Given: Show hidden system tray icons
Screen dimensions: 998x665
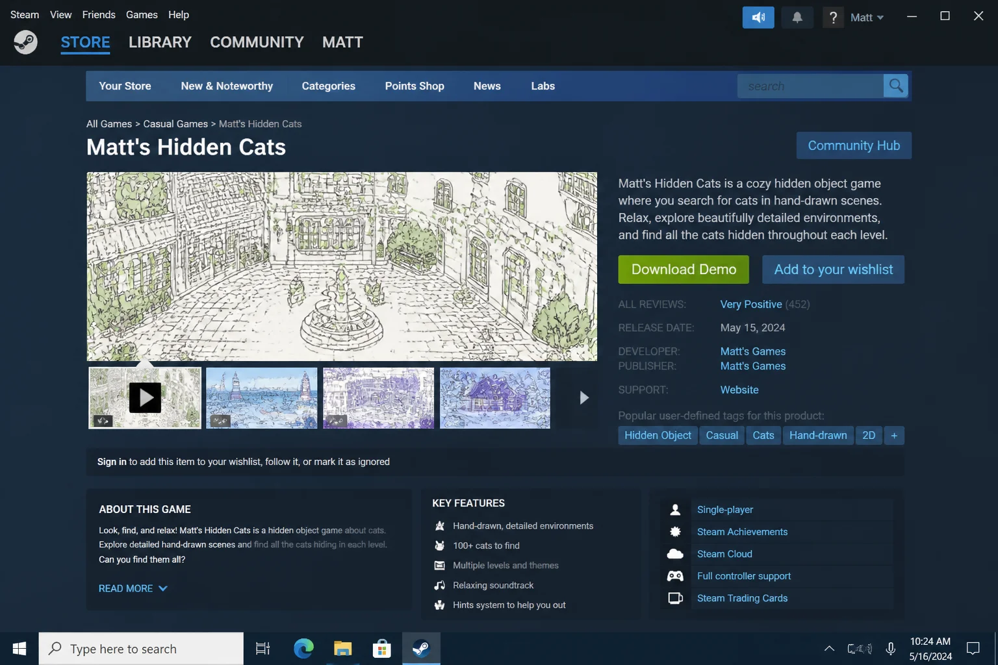Looking at the screenshot, I should [829, 649].
